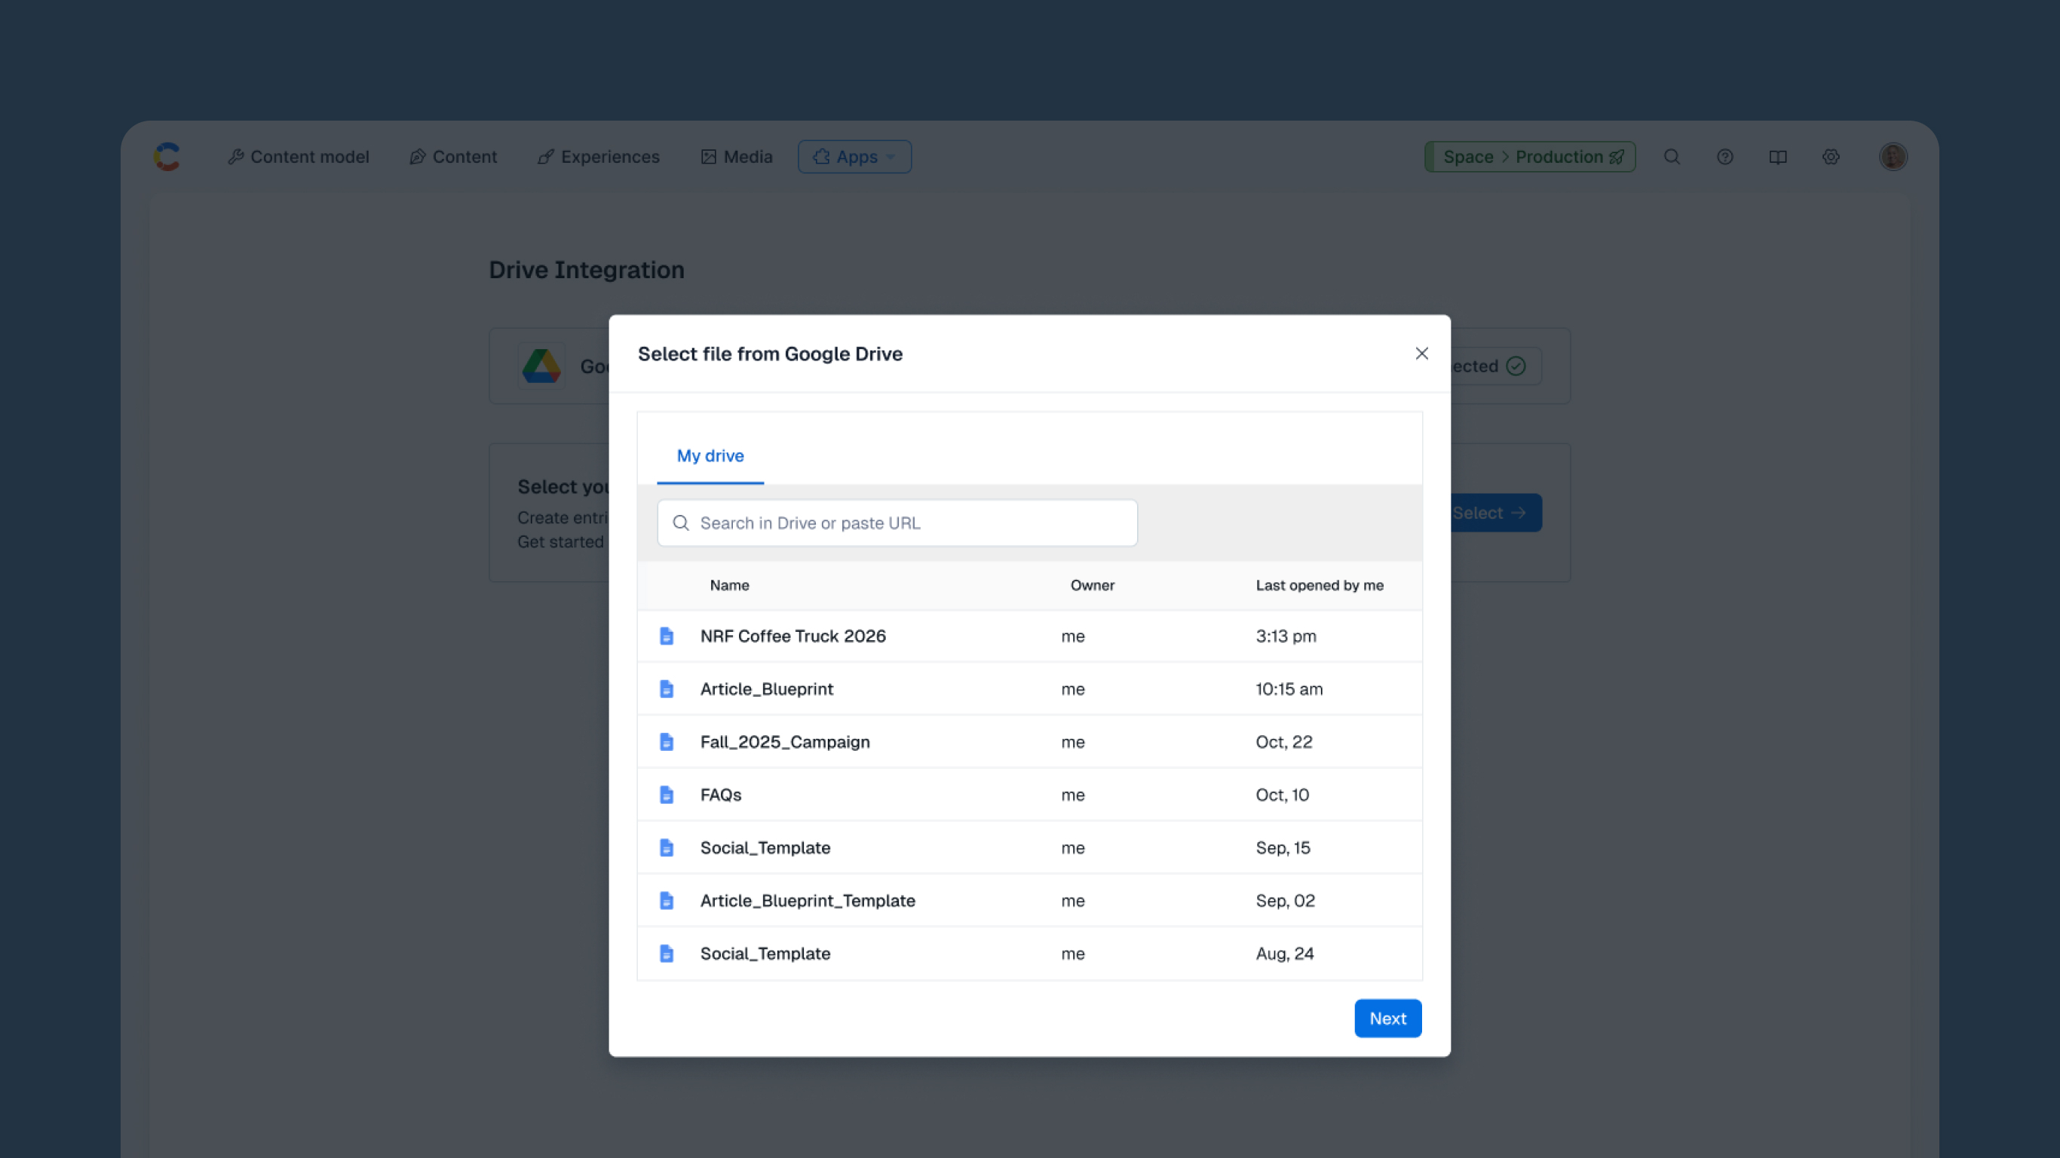This screenshot has height=1158, width=2060.
Task: Click the Search in Drive input field
Action: [896, 522]
